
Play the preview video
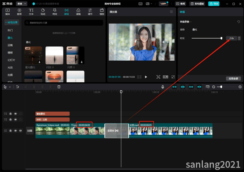pos(146,77)
